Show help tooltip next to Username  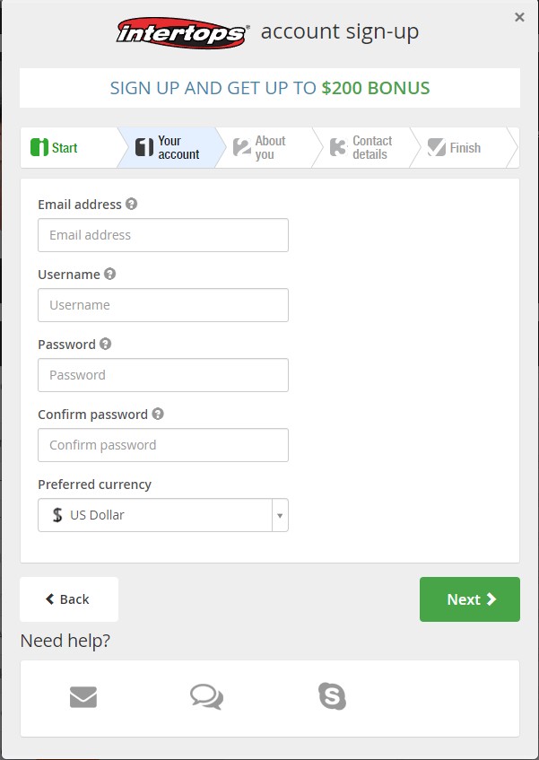[x=110, y=274]
